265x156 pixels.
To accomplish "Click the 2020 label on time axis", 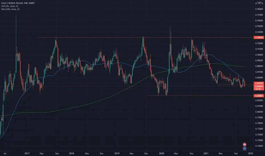I will tap(162, 153).
